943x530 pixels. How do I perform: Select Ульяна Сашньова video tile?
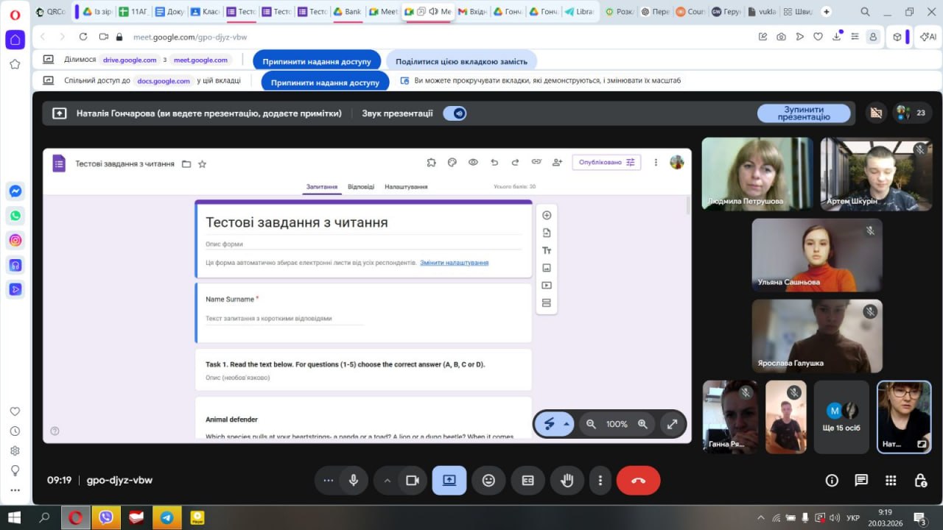[816, 255]
